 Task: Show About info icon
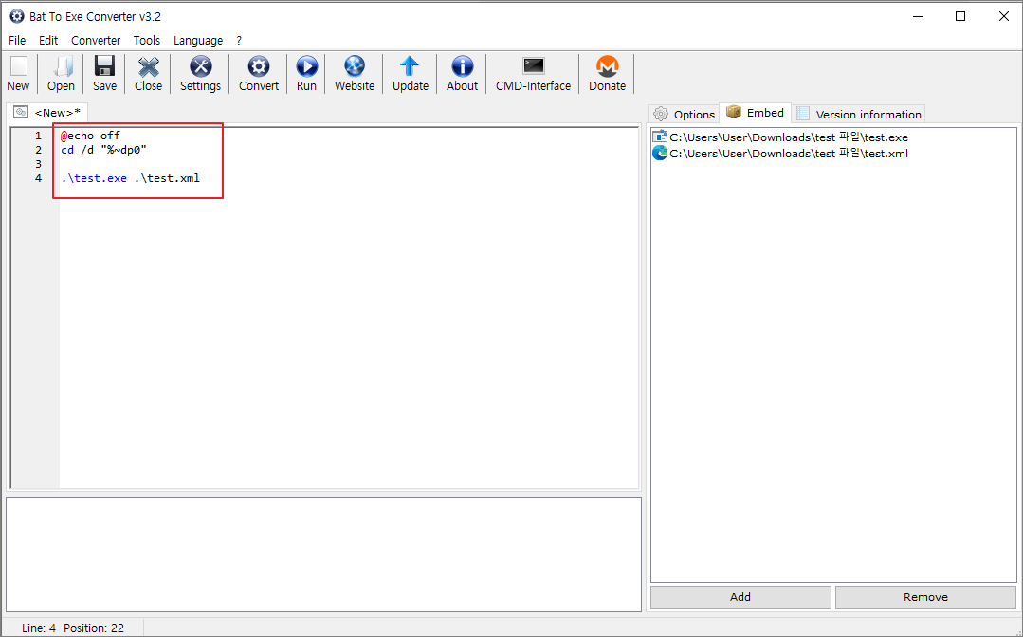[x=462, y=66]
